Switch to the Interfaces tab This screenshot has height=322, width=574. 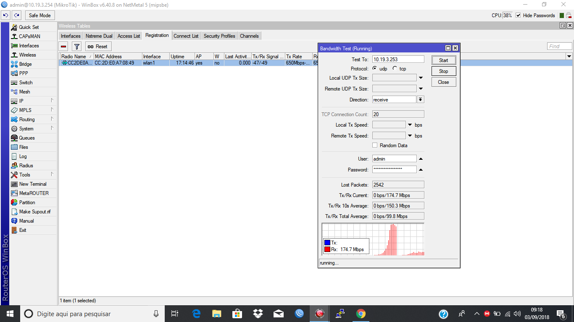click(71, 36)
